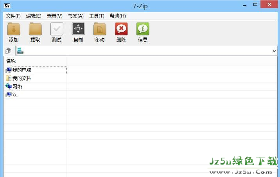Open the 帮助(H) menu
The image size is (280, 177).
(118, 16)
